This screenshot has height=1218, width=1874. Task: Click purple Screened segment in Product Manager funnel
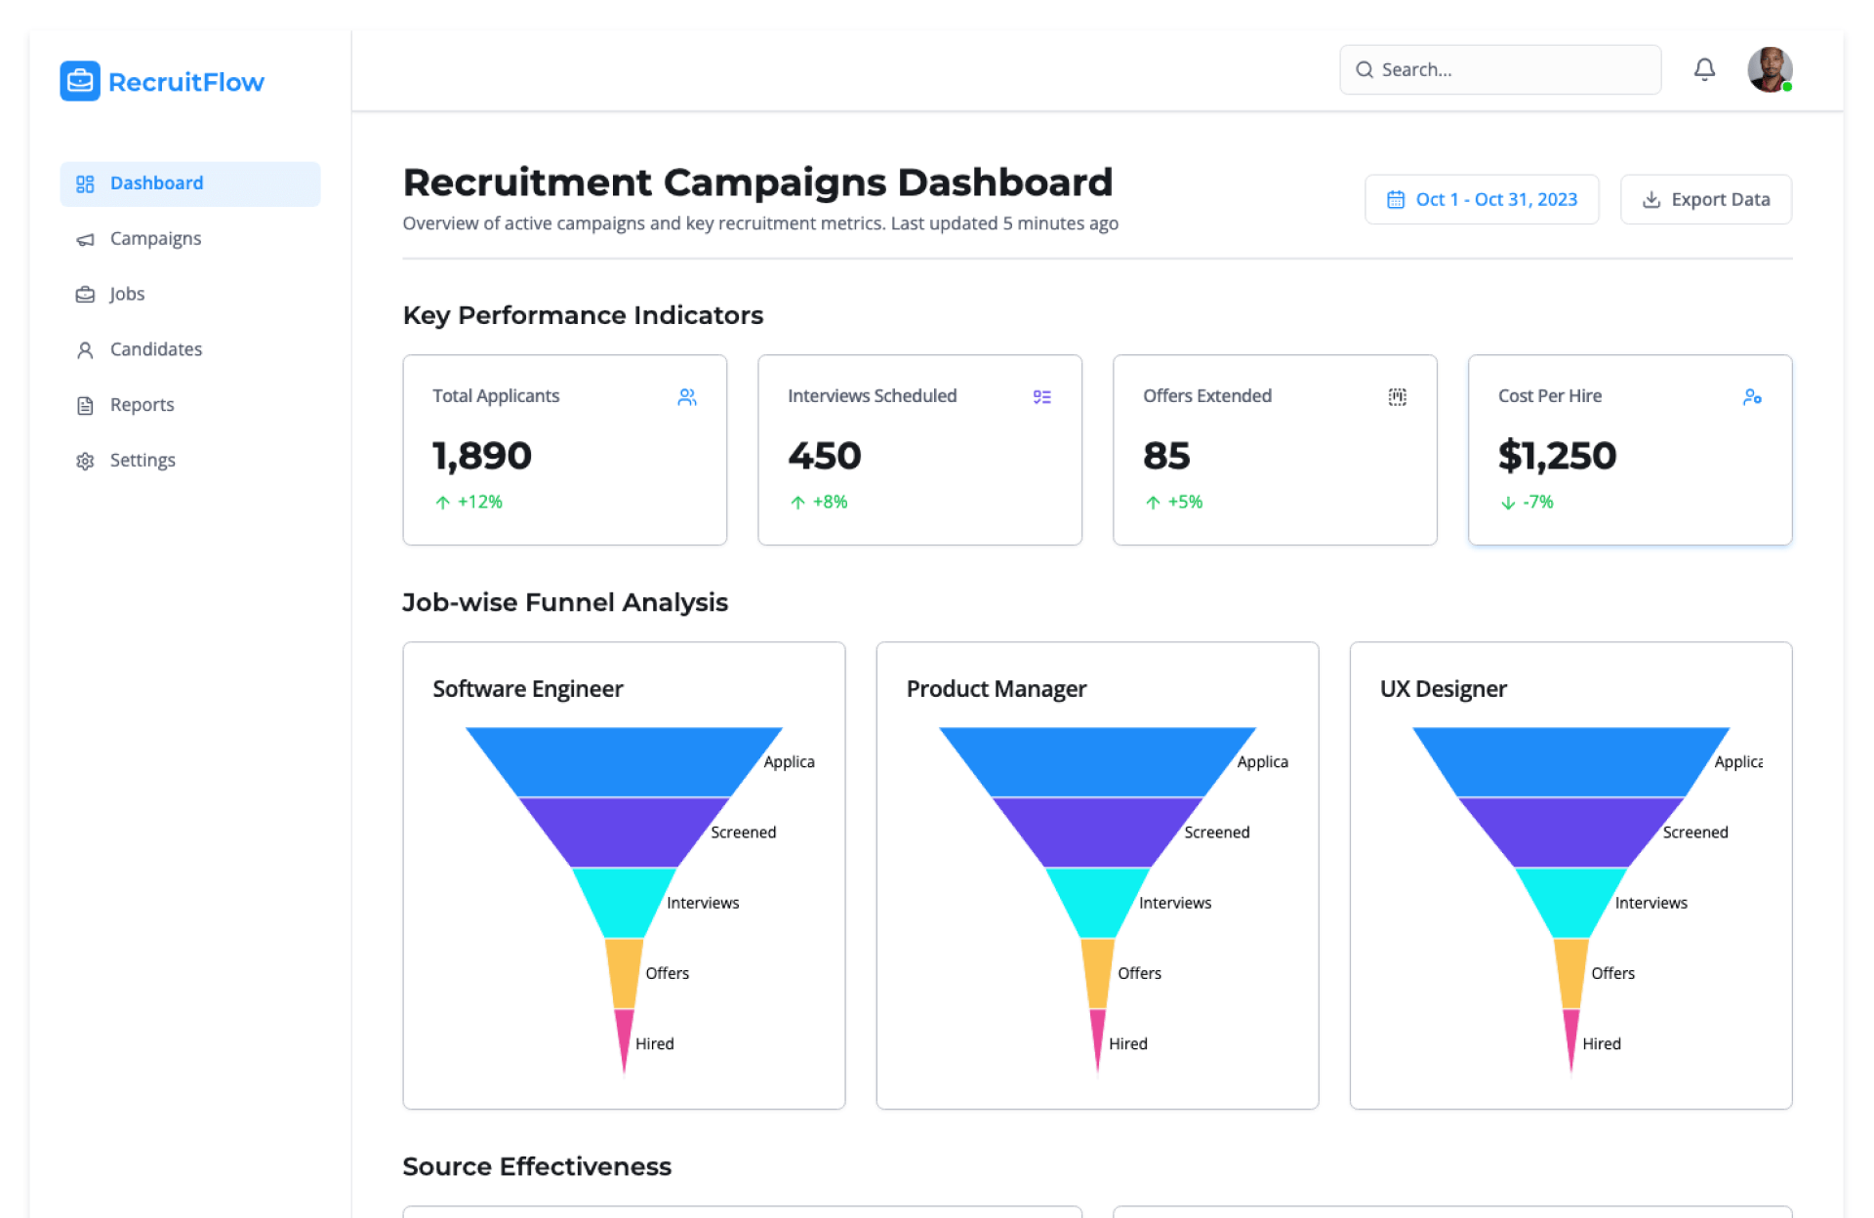(1097, 832)
